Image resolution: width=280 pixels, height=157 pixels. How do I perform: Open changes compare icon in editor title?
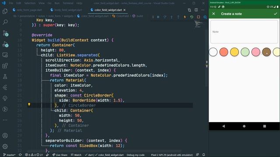(189, 10)
